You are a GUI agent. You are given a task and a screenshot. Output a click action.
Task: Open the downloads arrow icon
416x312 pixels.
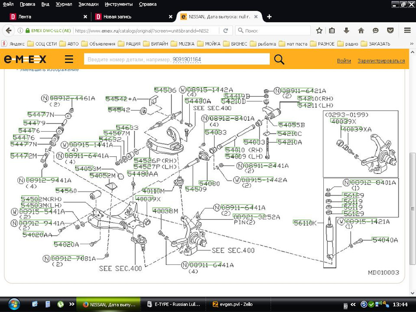[346, 30]
